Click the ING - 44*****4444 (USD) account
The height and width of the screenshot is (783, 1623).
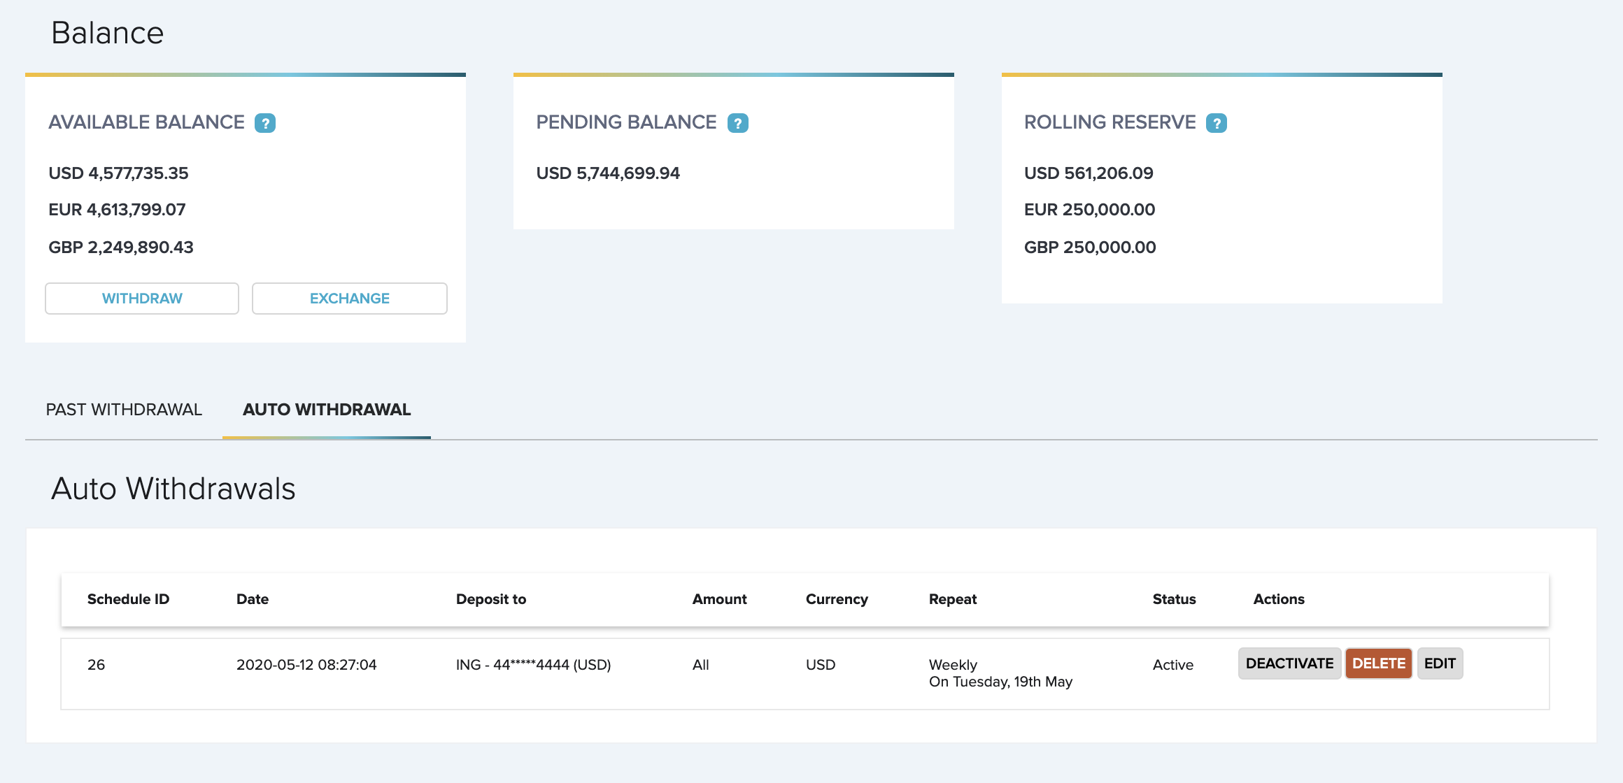tap(534, 665)
